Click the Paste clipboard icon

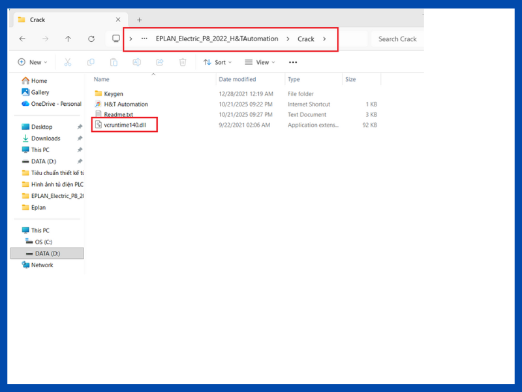pos(114,62)
